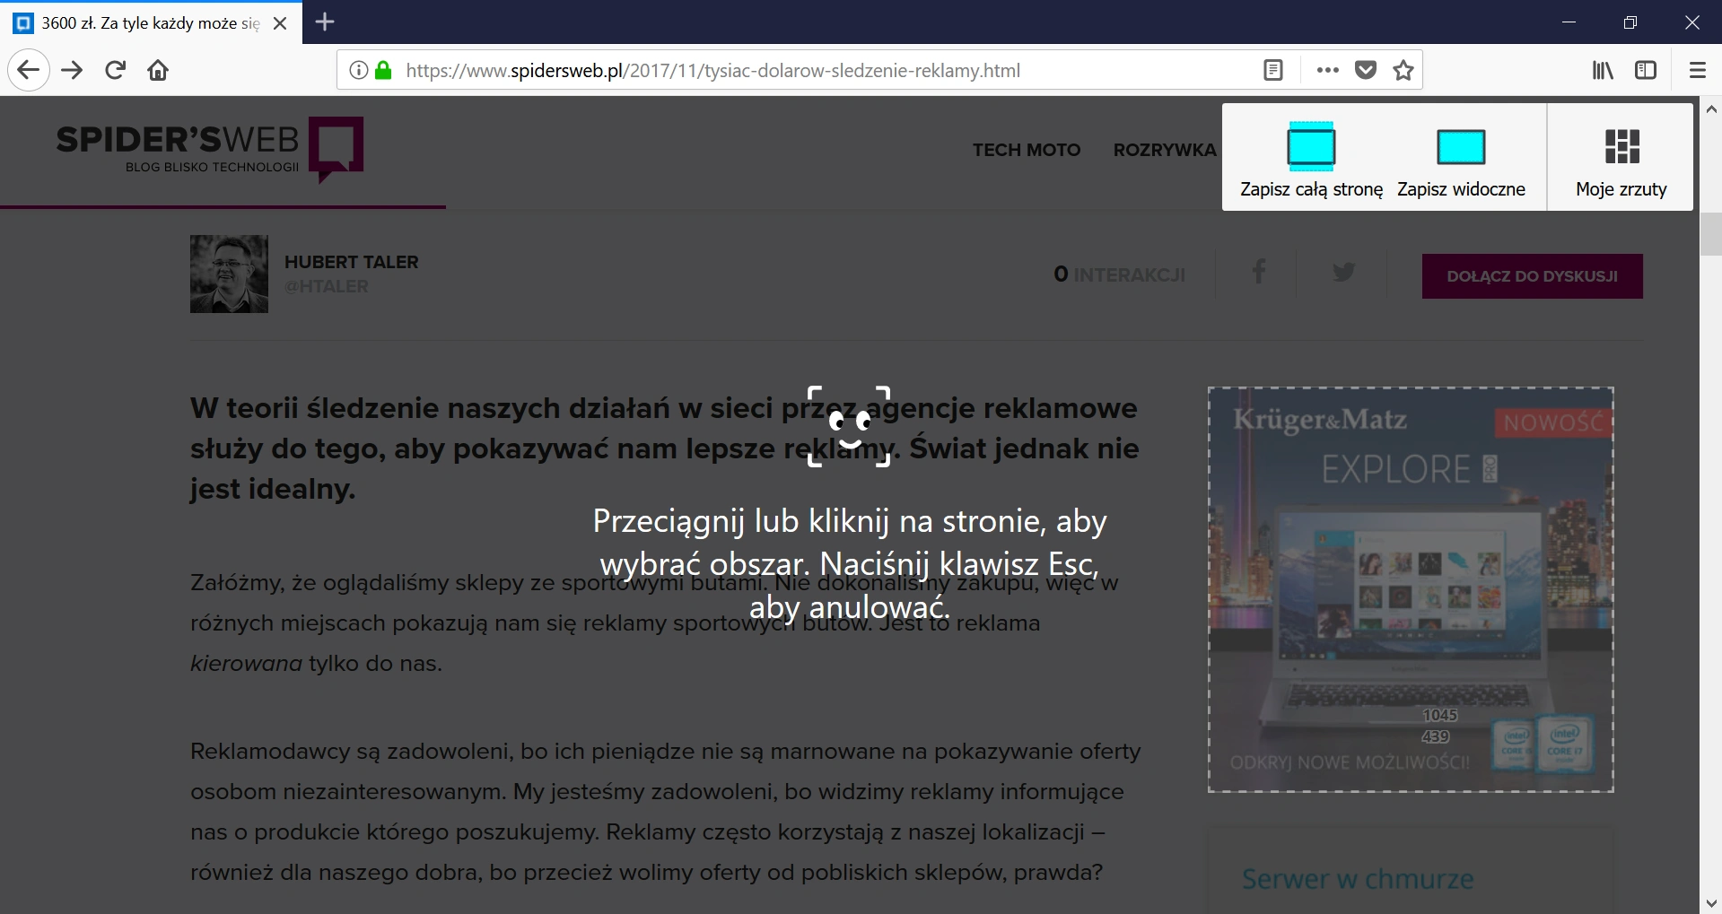Click the word kierowana in article
The height and width of the screenshot is (914, 1722).
pyautogui.click(x=246, y=664)
